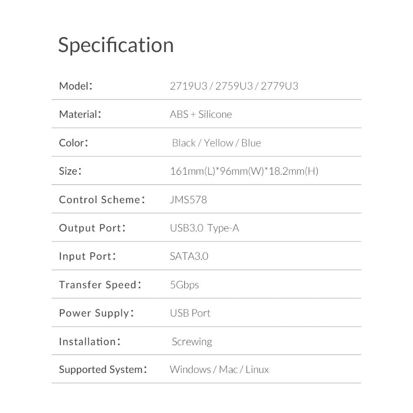Select model number 2719U3 / 2759U3 / 2779U3
This screenshot has width=413, height=413.
coord(234,86)
